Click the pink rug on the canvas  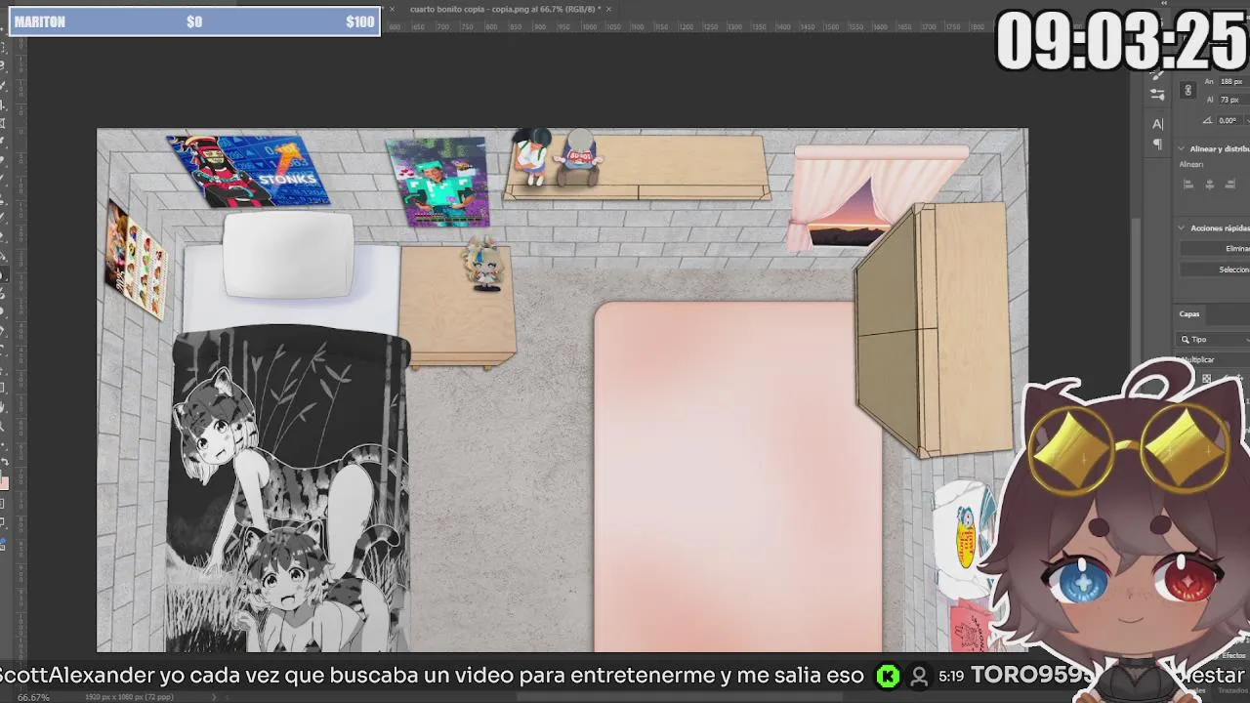pyautogui.click(x=737, y=476)
